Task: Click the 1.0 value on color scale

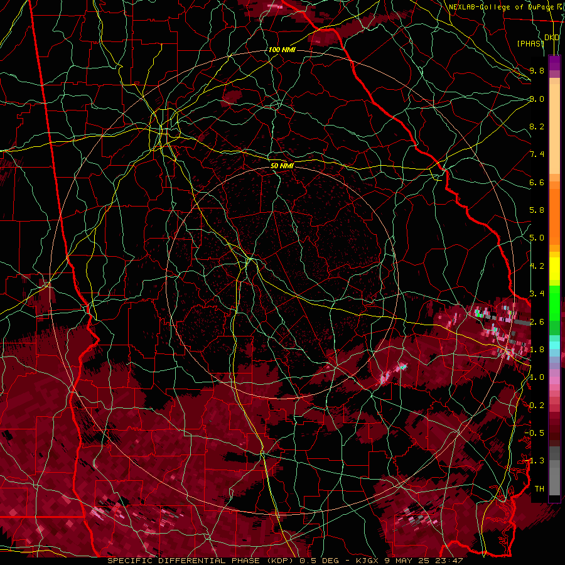Action: pos(537,377)
